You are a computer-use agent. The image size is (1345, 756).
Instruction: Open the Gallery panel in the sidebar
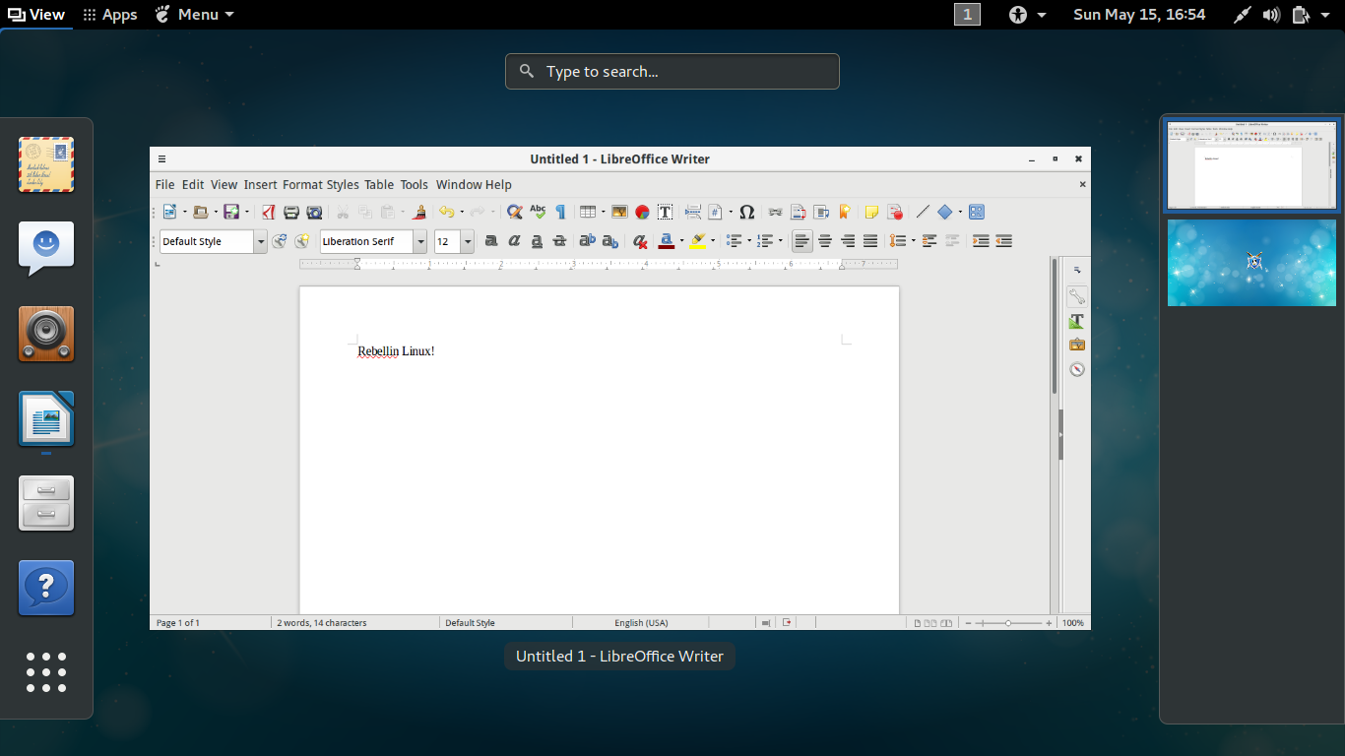click(1077, 344)
